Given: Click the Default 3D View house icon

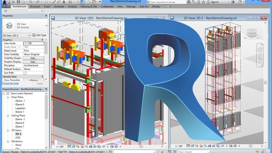Looking at the screenshot, I should pos(70,2).
